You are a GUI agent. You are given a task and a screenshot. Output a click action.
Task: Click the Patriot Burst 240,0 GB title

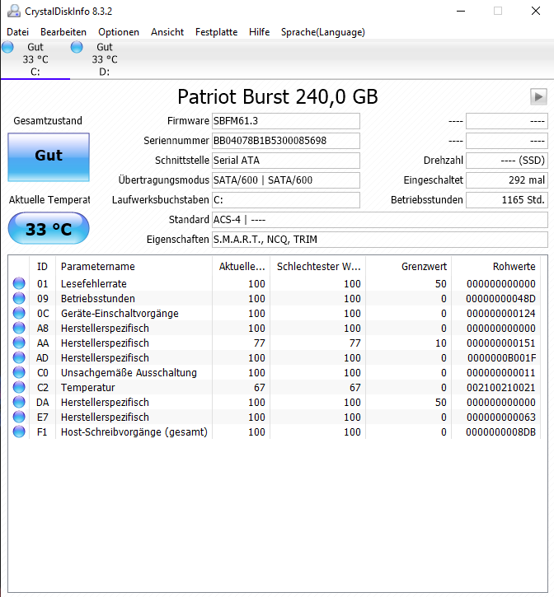[x=278, y=96]
